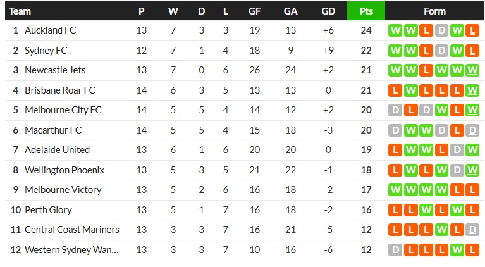Select the Form column header
485x267 pixels.
434,11
